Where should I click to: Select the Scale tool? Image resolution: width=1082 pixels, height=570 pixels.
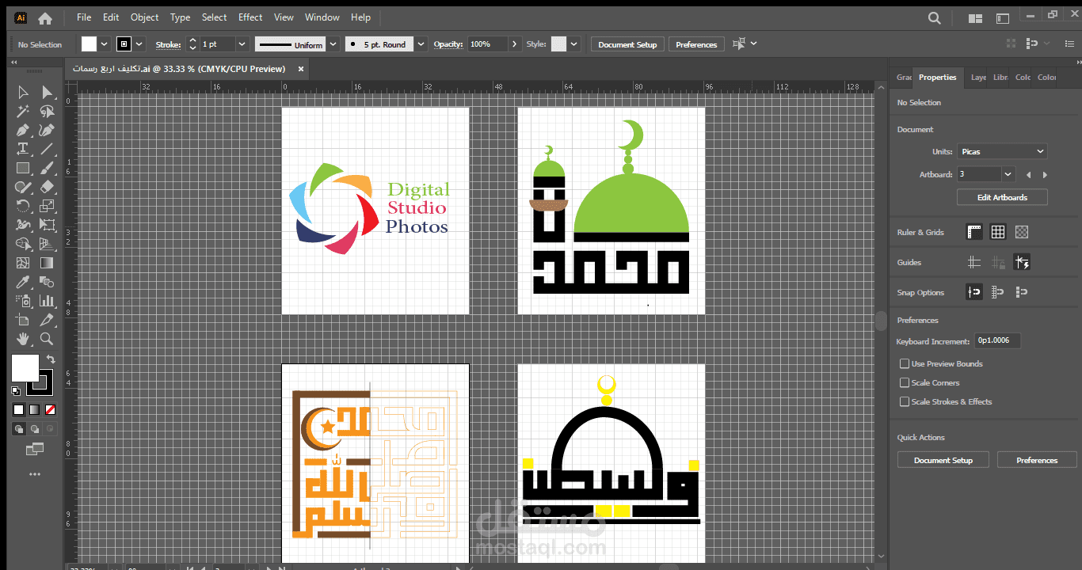47,206
